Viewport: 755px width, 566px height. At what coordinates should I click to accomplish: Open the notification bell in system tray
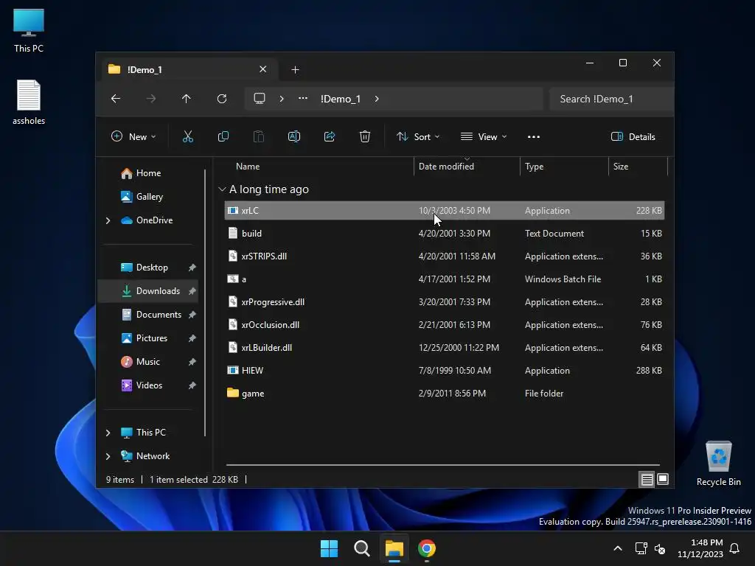click(x=735, y=548)
